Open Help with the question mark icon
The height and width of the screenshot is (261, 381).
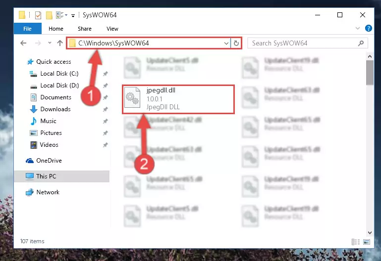click(x=368, y=28)
